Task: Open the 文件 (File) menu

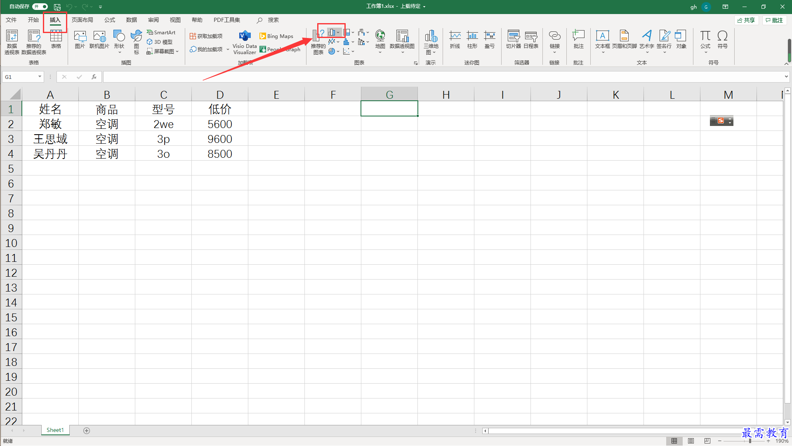Action: click(11, 20)
